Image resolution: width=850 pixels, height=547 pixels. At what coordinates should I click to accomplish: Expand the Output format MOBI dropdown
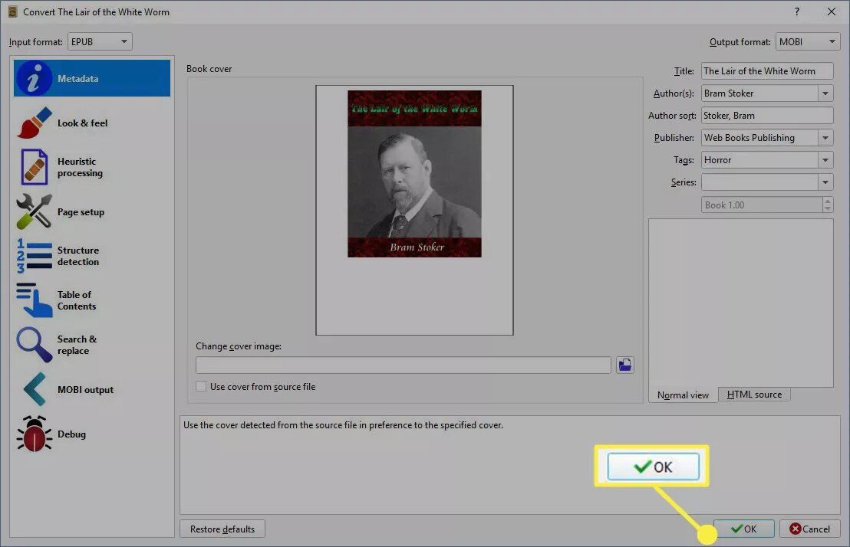click(x=807, y=42)
